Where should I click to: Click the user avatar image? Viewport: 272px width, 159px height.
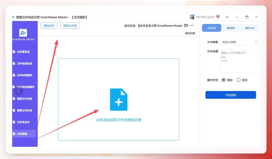[192, 17]
